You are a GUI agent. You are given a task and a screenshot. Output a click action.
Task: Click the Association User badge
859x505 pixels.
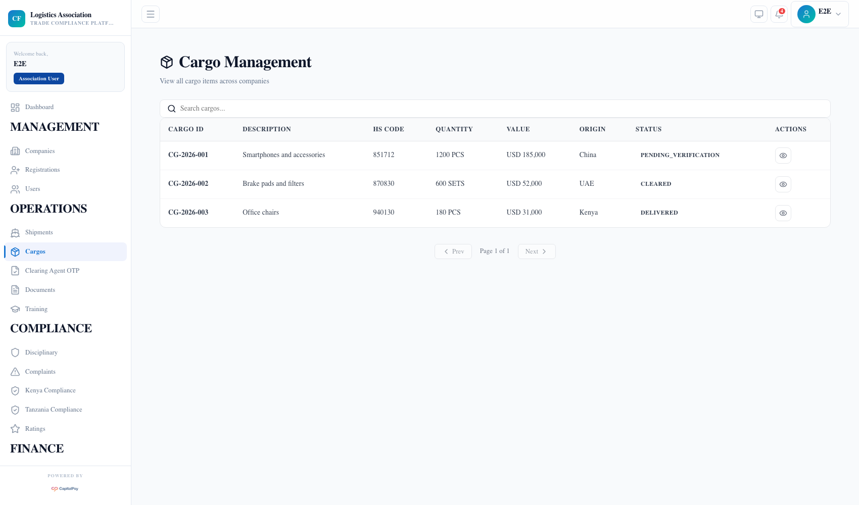(39, 78)
